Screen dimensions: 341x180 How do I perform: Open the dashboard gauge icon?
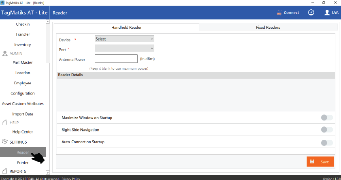(311, 13)
